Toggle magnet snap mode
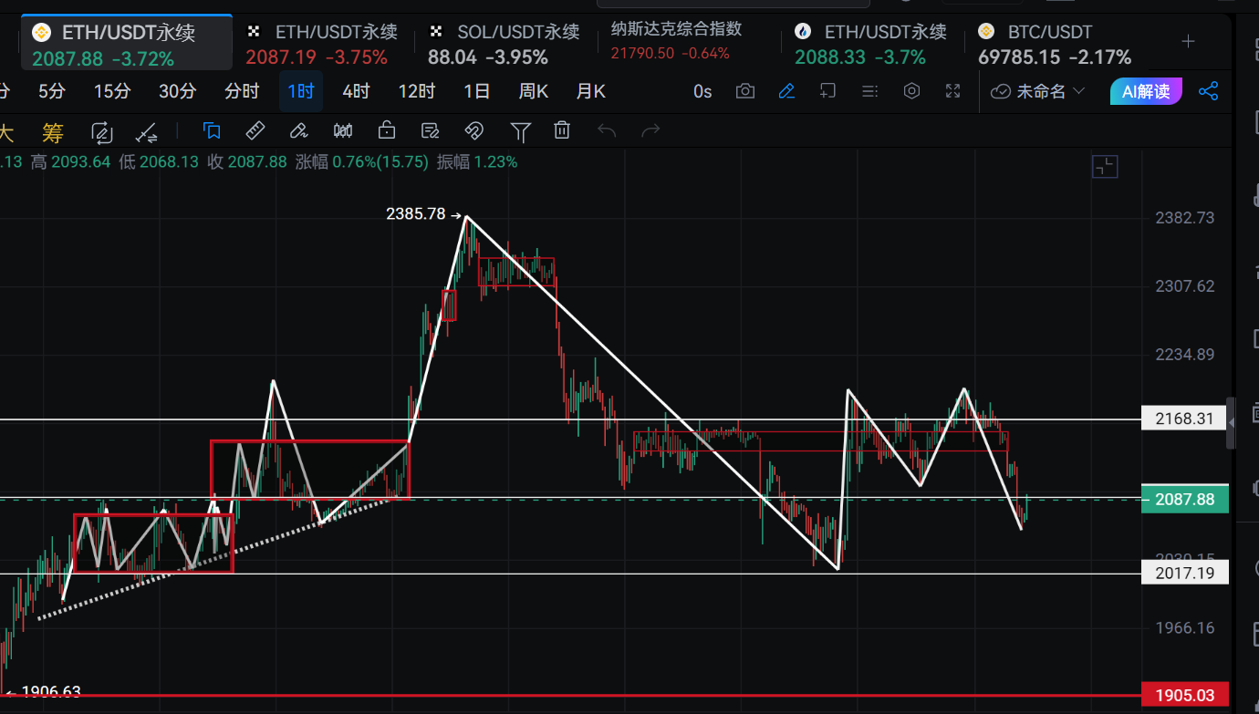 [473, 131]
